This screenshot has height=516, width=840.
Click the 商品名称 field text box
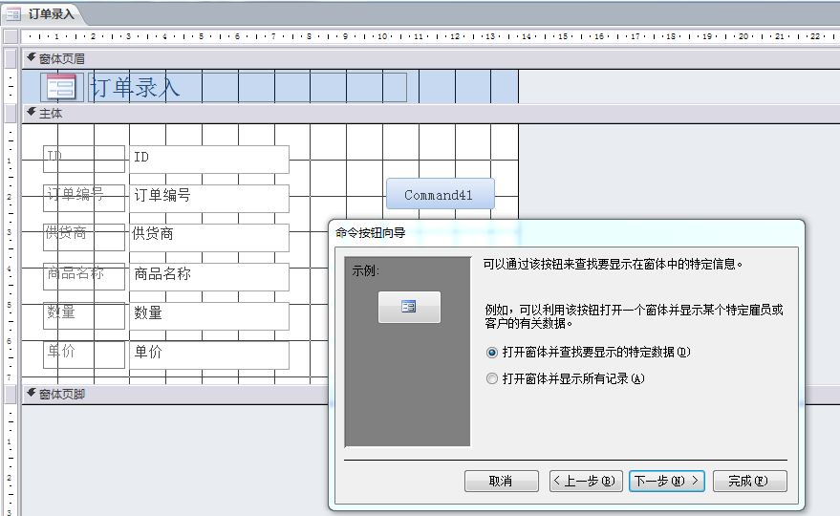(x=208, y=276)
